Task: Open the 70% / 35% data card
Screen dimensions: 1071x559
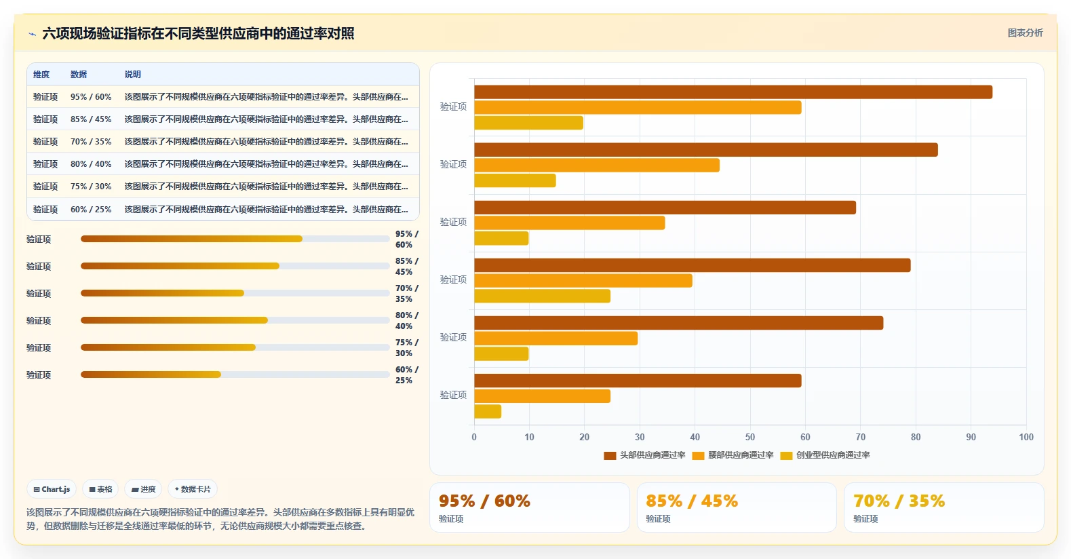Action: coord(943,507)
